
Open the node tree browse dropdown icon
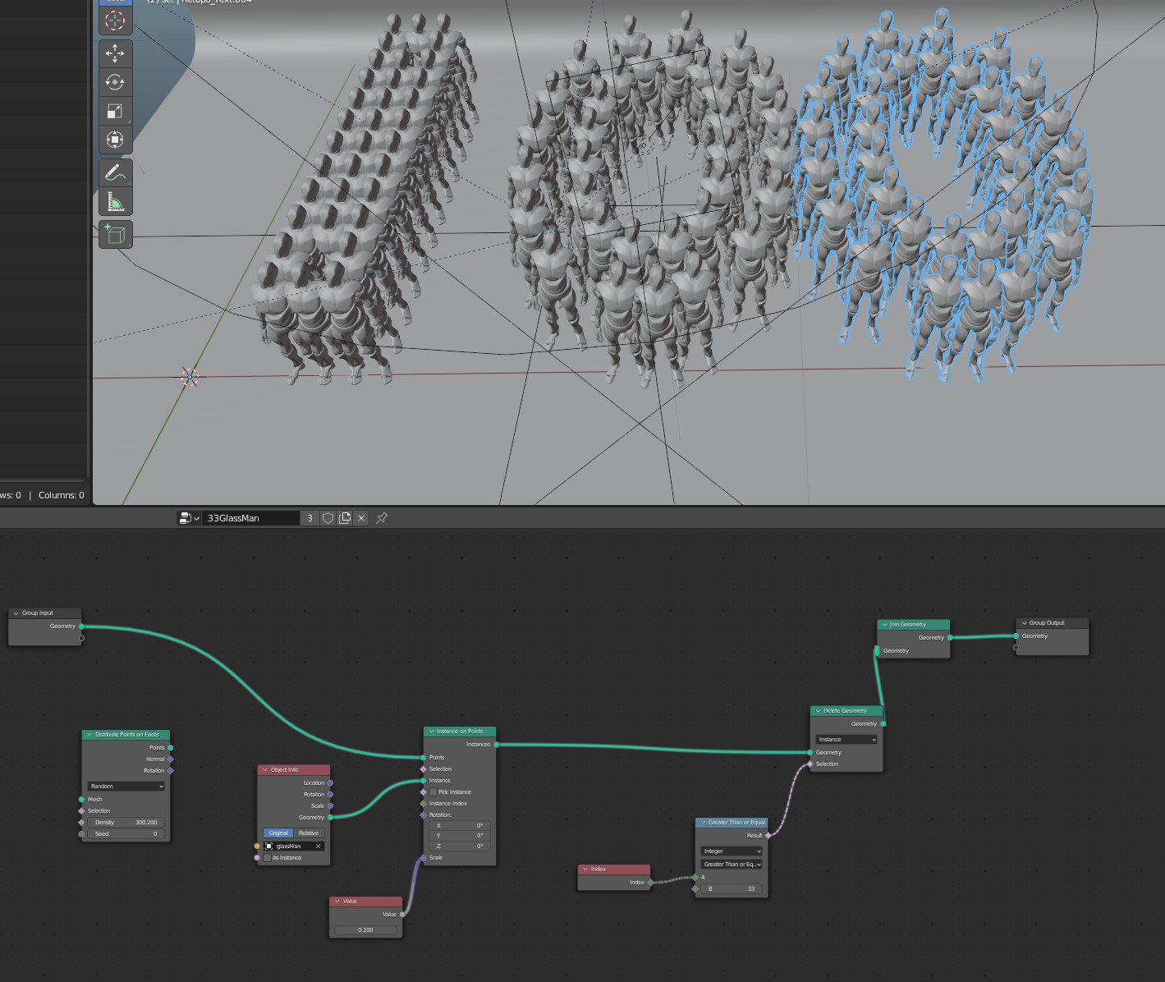[189, 518]
